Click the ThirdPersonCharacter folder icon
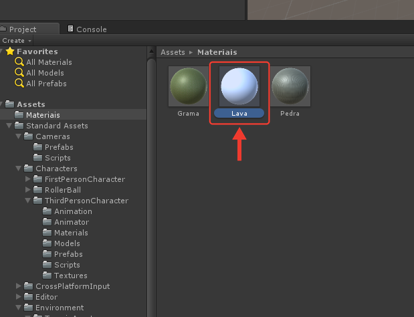Screen dimensions: 414x317 [x=37, y=201]
